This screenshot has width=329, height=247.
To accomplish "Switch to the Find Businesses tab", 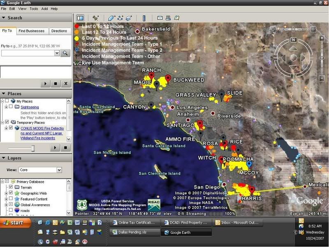I will click(x=32, y=31).
